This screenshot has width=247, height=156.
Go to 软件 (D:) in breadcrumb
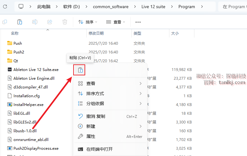(71, 7)
